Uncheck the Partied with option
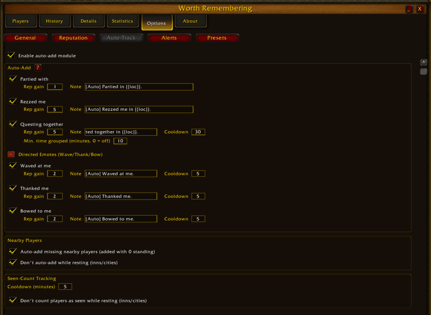431x315 pixels. click(13, 79)
